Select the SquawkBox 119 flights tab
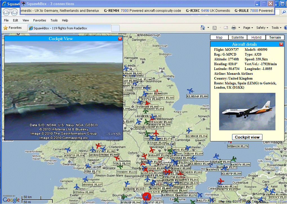 (x=69, y=28)
